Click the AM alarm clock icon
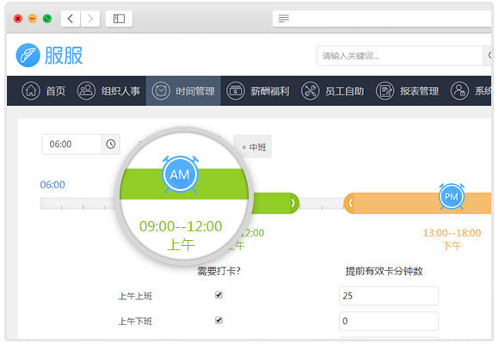Screen dimensions: 499x344 [180, 175]
